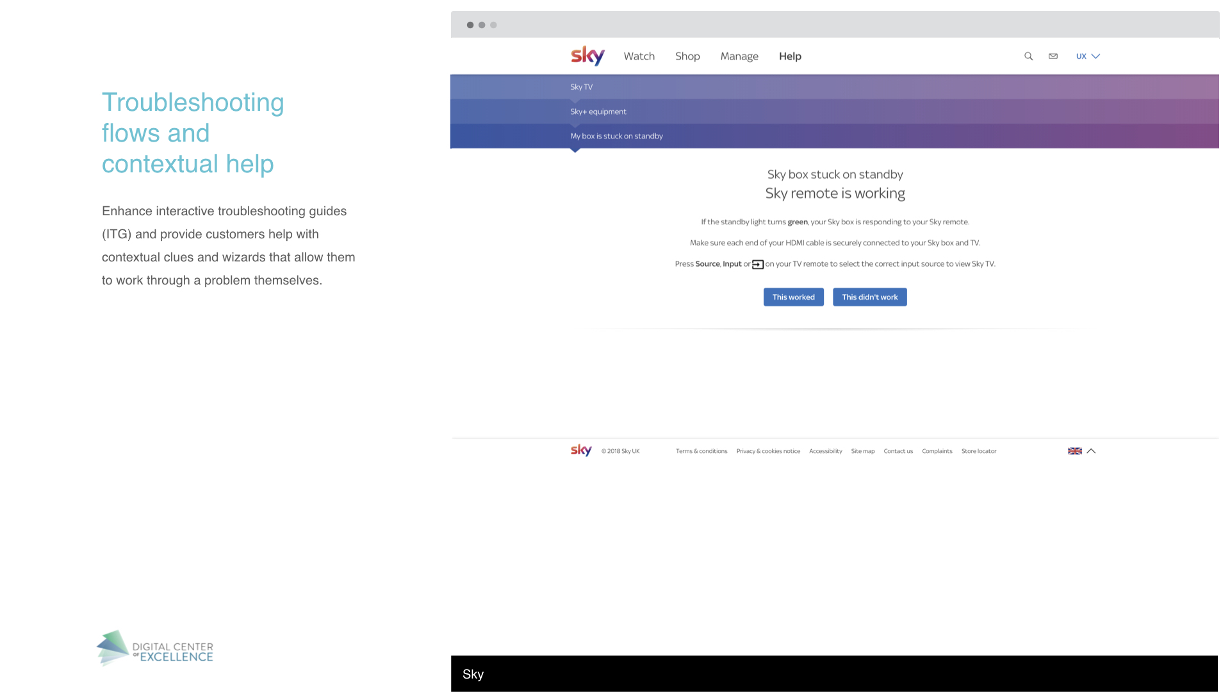Go to Sky TV breadcrumb
1230x692 pixels.
pyautogui.click(x=581, y=87)
